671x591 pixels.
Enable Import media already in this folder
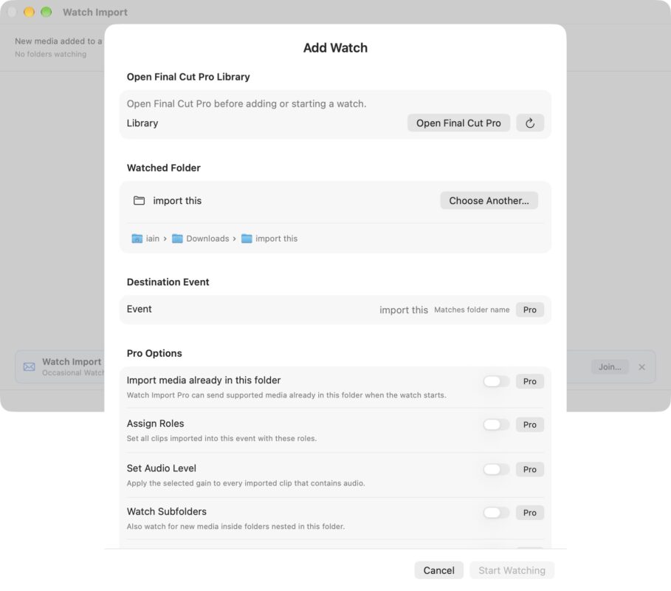coord(496,381)
